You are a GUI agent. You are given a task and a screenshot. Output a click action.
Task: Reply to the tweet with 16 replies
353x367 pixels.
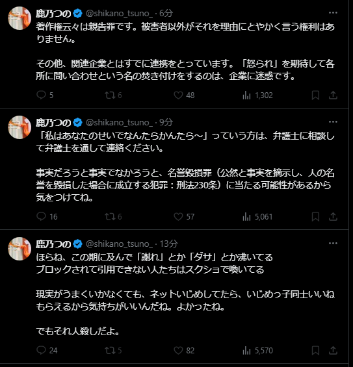tap(42, 216)
